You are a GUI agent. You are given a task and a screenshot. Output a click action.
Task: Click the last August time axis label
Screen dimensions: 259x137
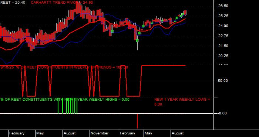[178, 133]
